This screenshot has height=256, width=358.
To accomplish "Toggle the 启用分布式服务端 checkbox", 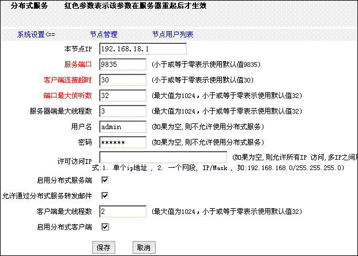I will click(105, 180).
